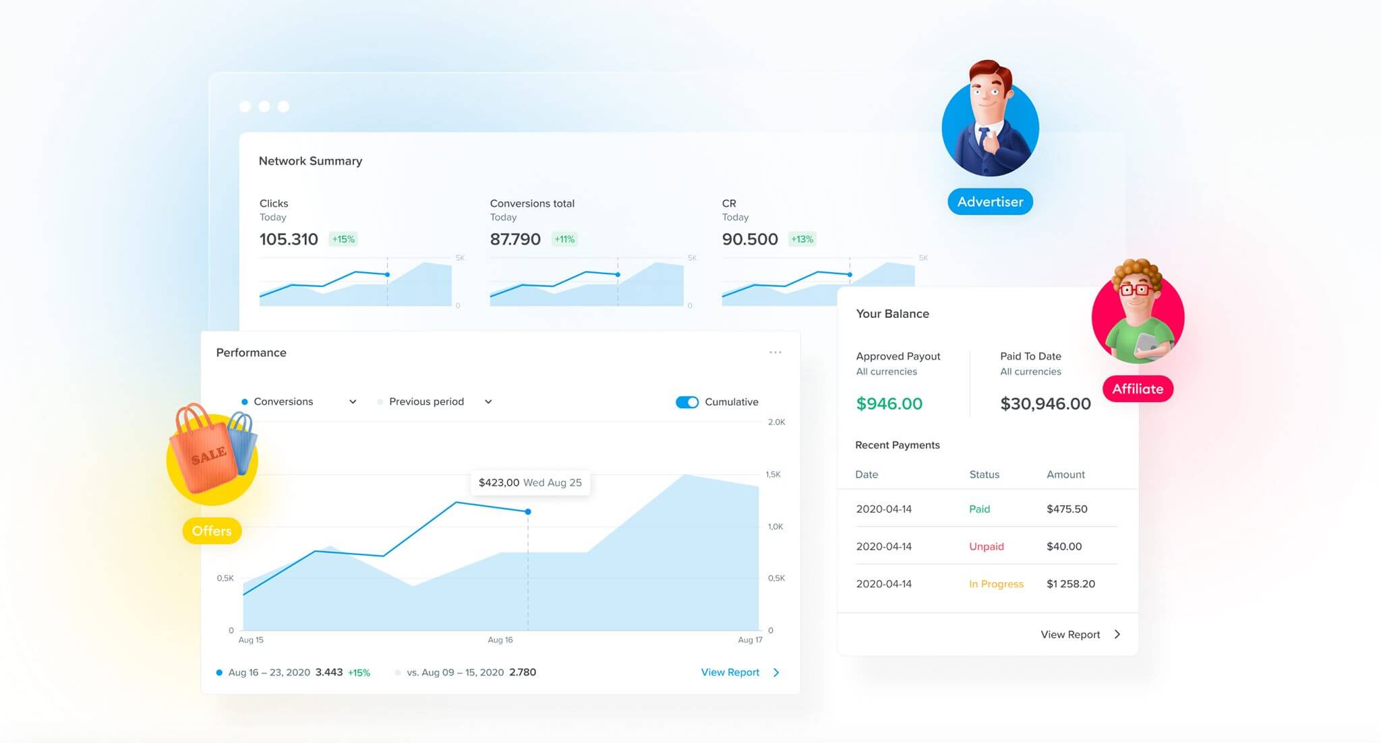1381x743 pixels.
Task: Enable or disable the Previous period toggle
Action: 378,401
